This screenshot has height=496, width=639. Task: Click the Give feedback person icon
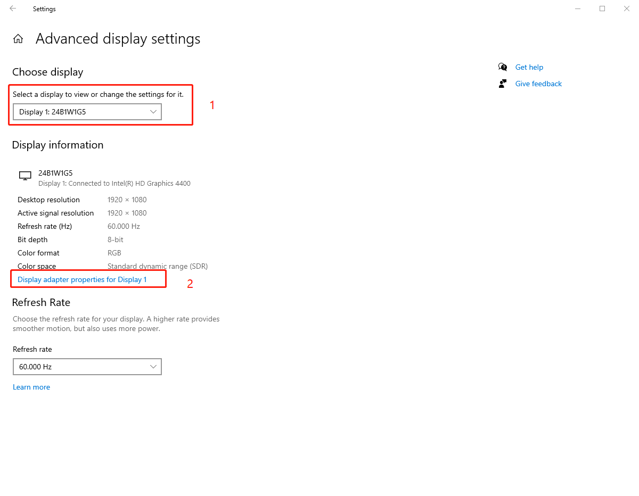pyautogui.click(x=503, y=84)
